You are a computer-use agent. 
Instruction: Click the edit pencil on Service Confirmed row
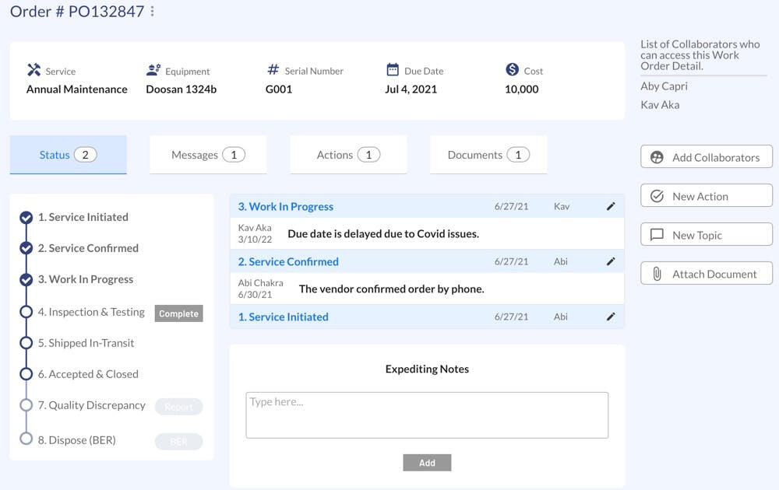611,262
